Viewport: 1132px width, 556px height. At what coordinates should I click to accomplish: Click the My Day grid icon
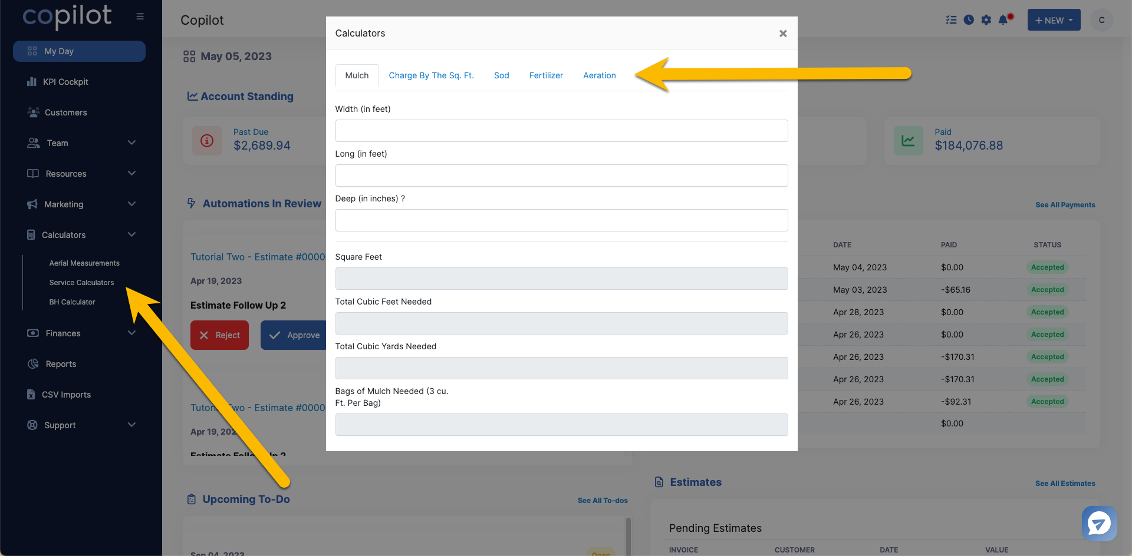[x=32, y=51]
